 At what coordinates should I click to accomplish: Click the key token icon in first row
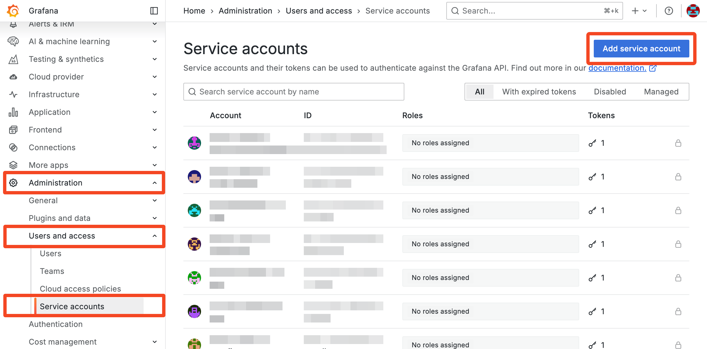click(592, 143)
